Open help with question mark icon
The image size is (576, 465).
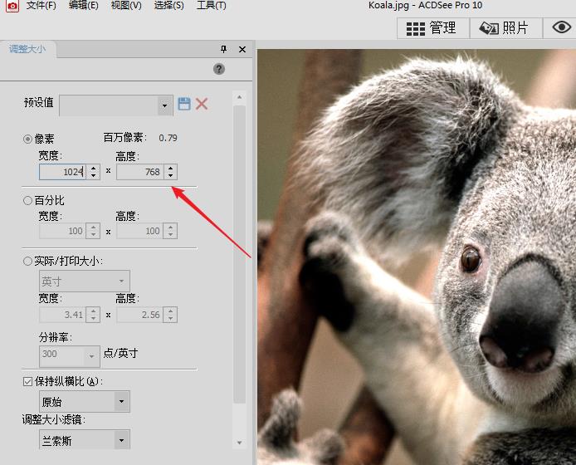click(x=219, y=69)
